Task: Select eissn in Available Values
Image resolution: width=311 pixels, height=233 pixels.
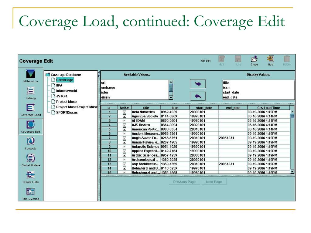Action: tap(105, 97)
